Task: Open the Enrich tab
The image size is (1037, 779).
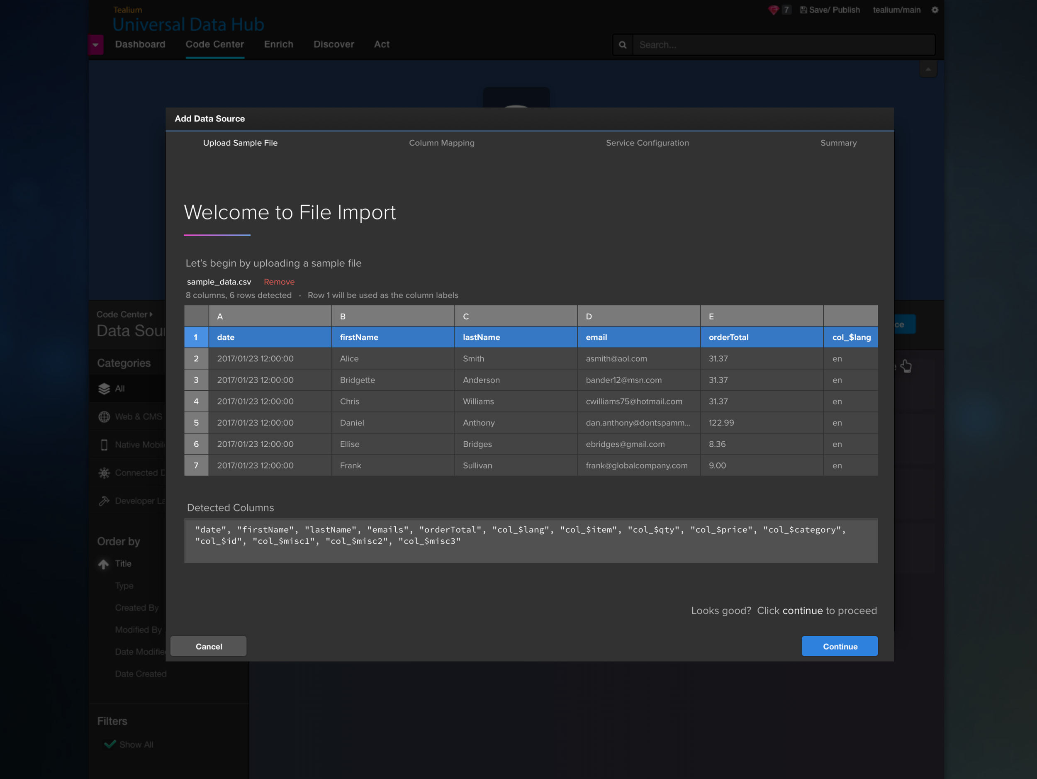Action: 278,44
